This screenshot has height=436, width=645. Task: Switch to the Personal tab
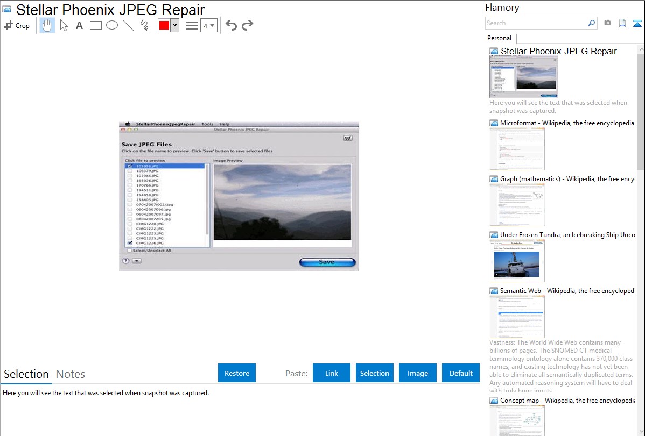[x=500, y=38]
